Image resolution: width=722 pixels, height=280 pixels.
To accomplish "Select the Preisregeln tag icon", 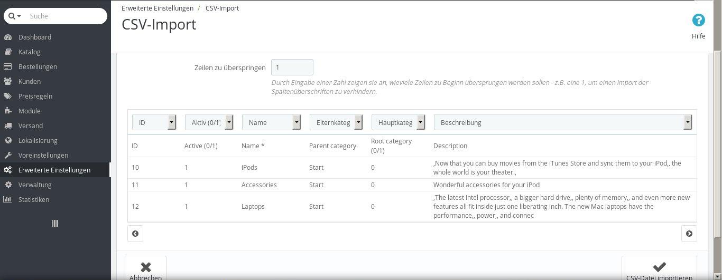I will [x=8, y=96].
